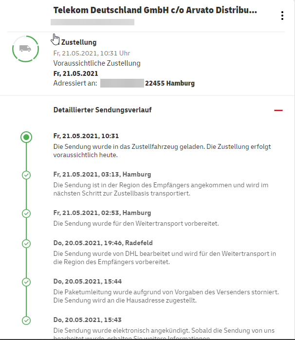Click the Detaillierter Sendungsverlauf heading
Viewport: 295px width, 340px height.
point(102,110)
